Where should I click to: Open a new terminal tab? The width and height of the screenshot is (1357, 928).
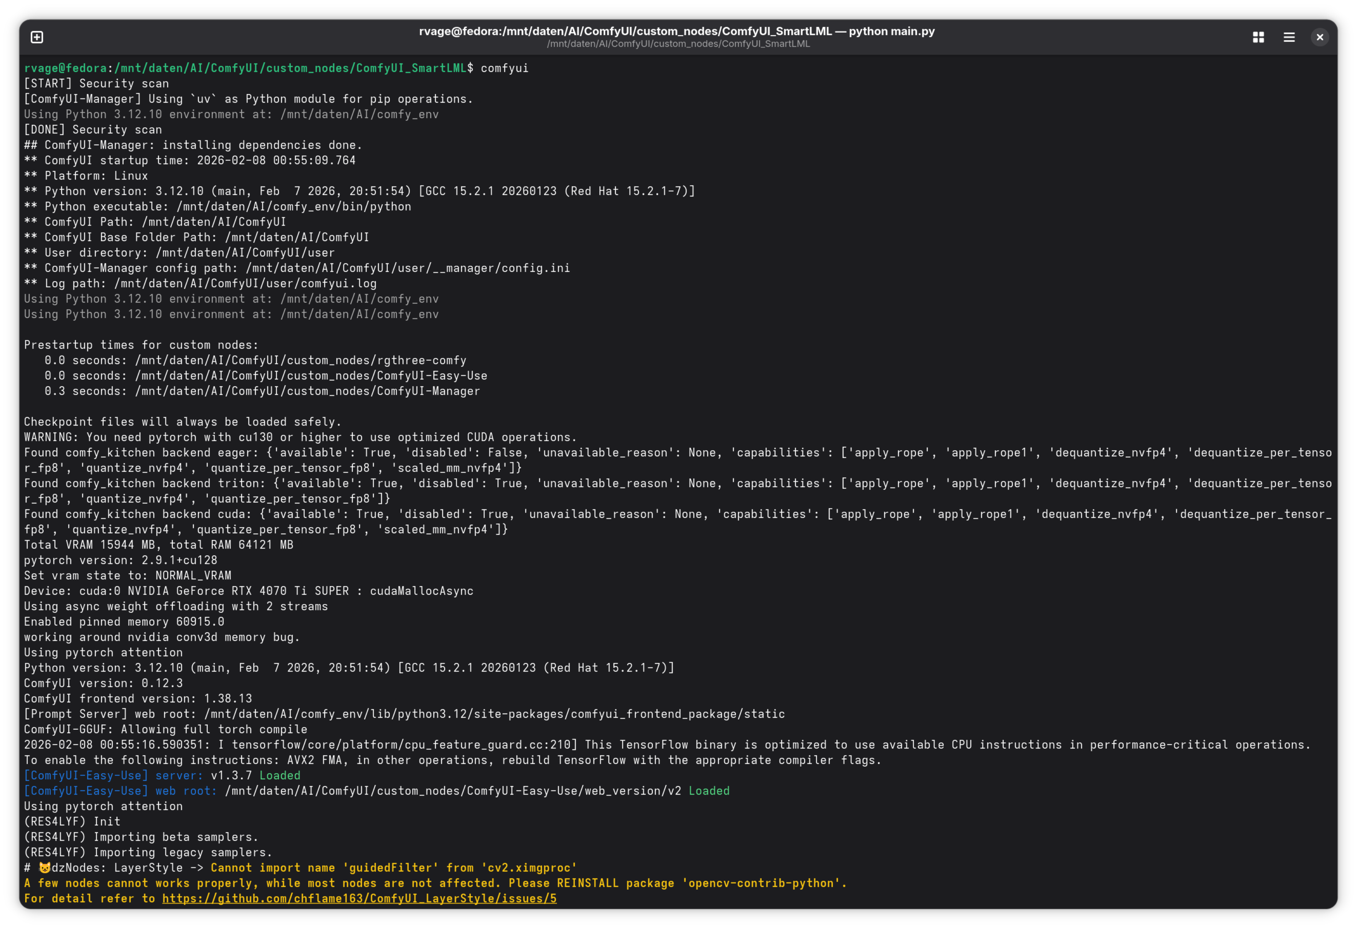37,37
